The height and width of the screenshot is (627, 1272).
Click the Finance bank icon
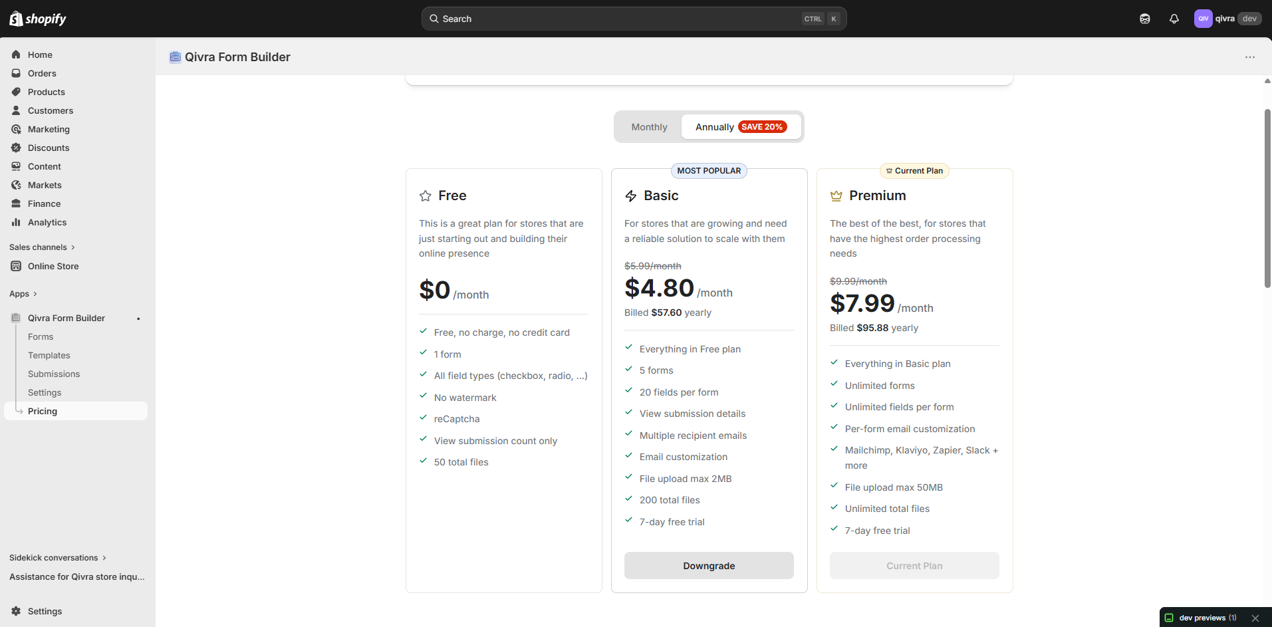[x=16, y=203]
